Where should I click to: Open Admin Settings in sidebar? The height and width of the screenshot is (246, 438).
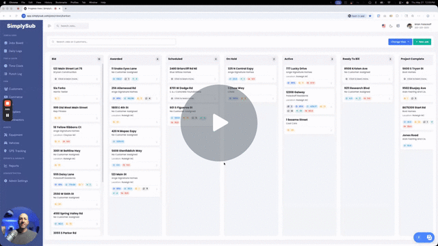pyautogui.click(x=16, y=180)
